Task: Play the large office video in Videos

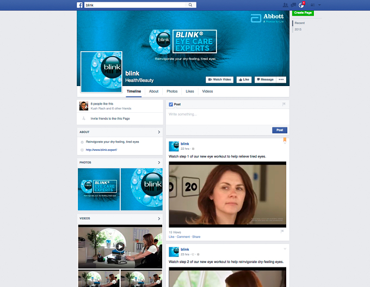Action: point(120,247)
